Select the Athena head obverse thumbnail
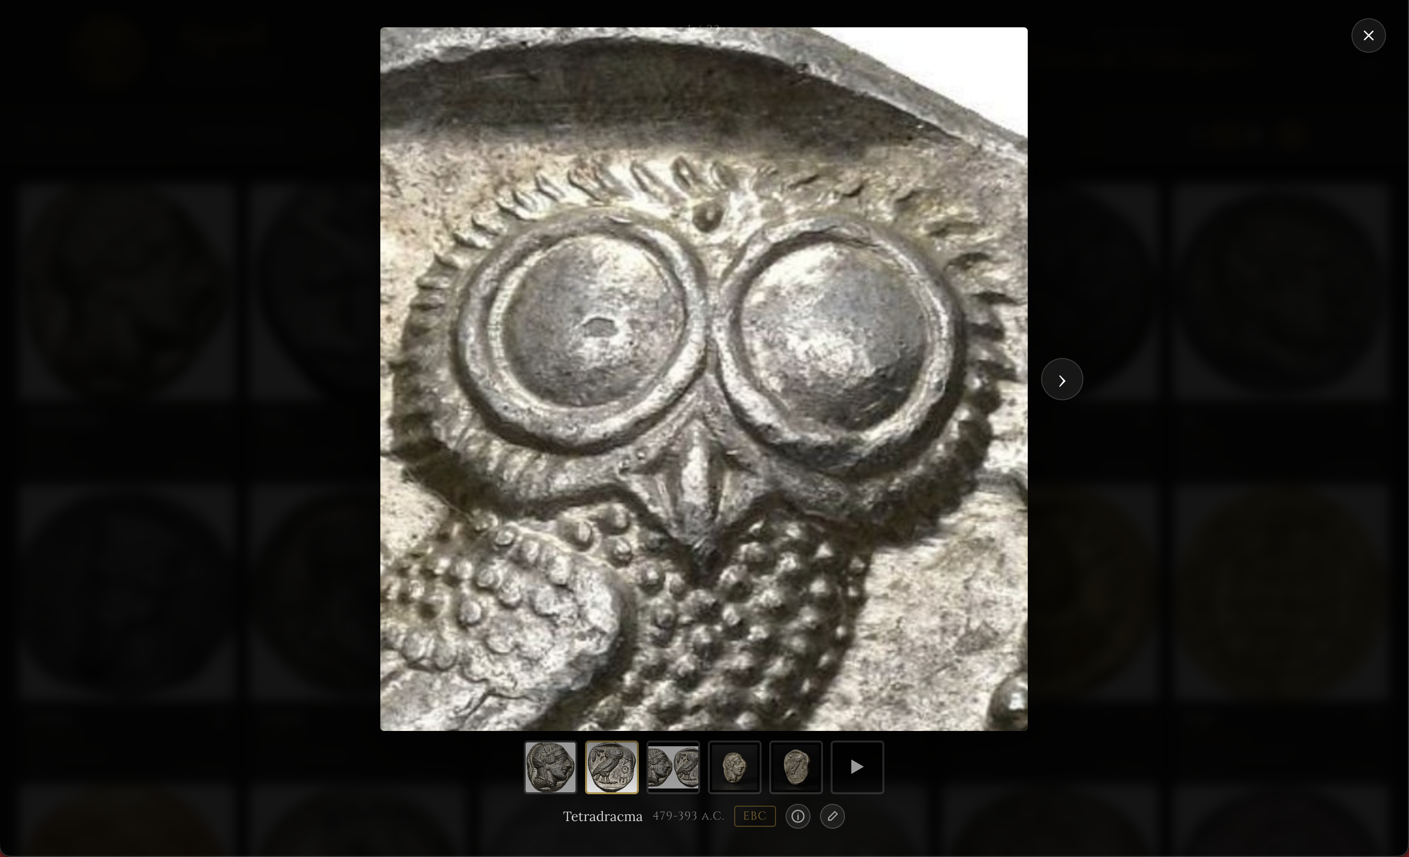The width and height of the screenshot is (1409, 857). click(550, 767)
